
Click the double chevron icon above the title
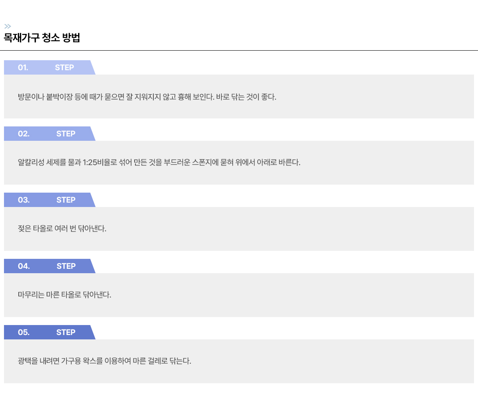[x=8, y=26]
